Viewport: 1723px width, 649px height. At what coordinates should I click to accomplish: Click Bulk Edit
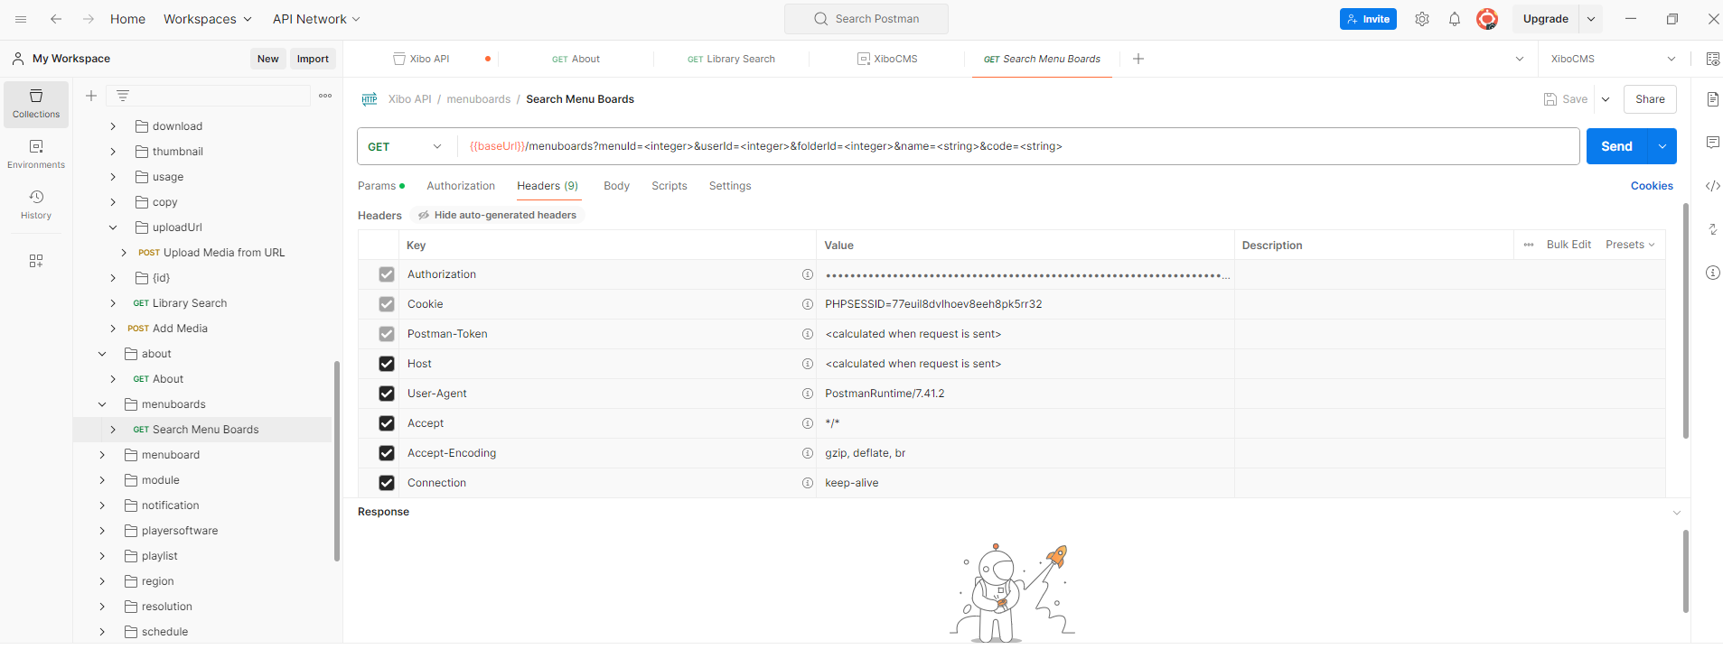[x=1568, y=245]
